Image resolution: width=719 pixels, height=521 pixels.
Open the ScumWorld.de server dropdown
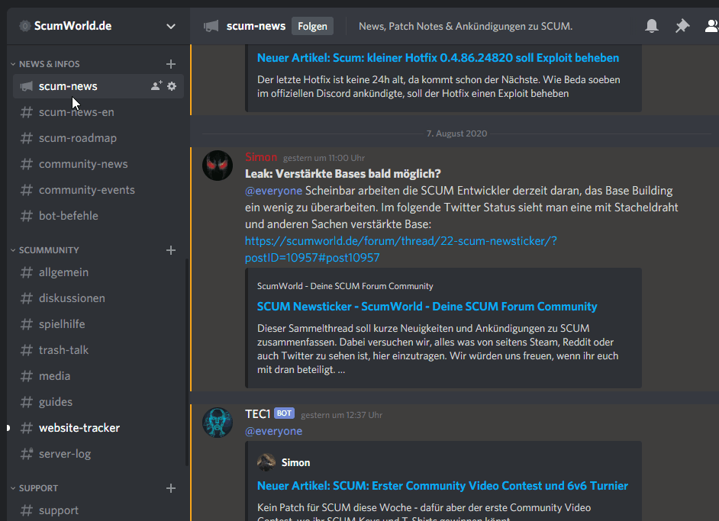pyautogui.click(x=170, y=26)
